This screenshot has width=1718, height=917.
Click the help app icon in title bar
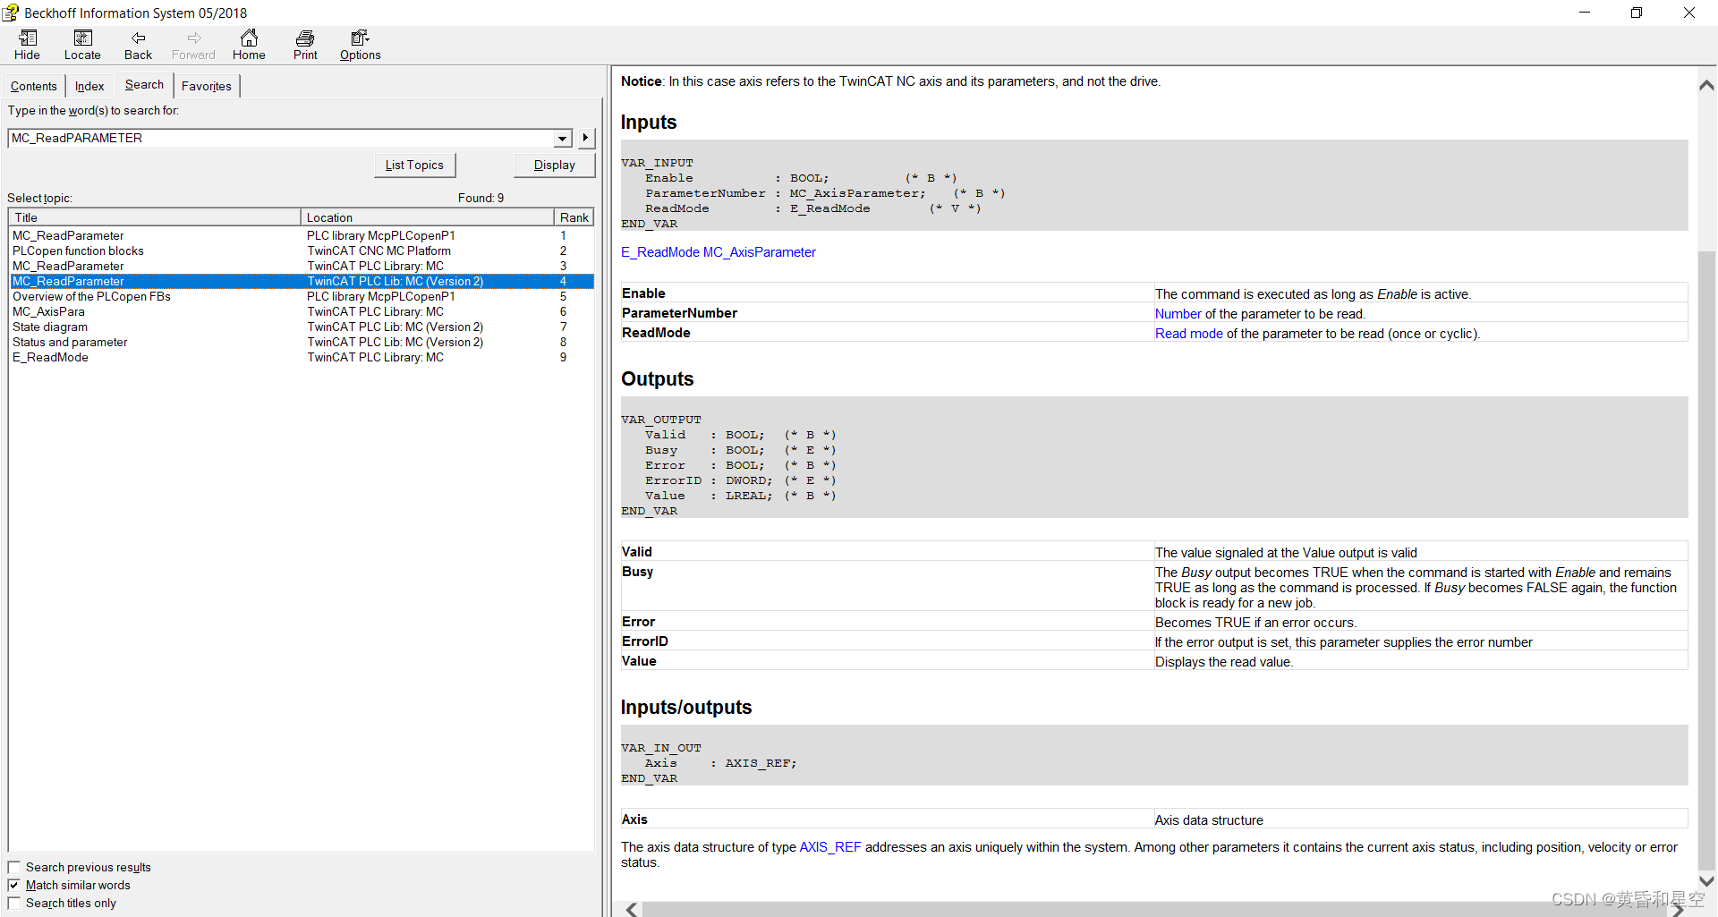click(x=11, y=13)
